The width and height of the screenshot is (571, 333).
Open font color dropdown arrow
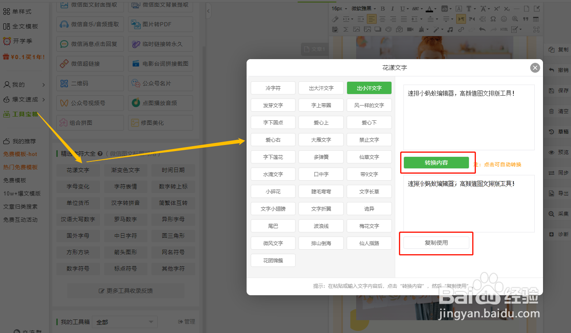[x=435, y=9]
